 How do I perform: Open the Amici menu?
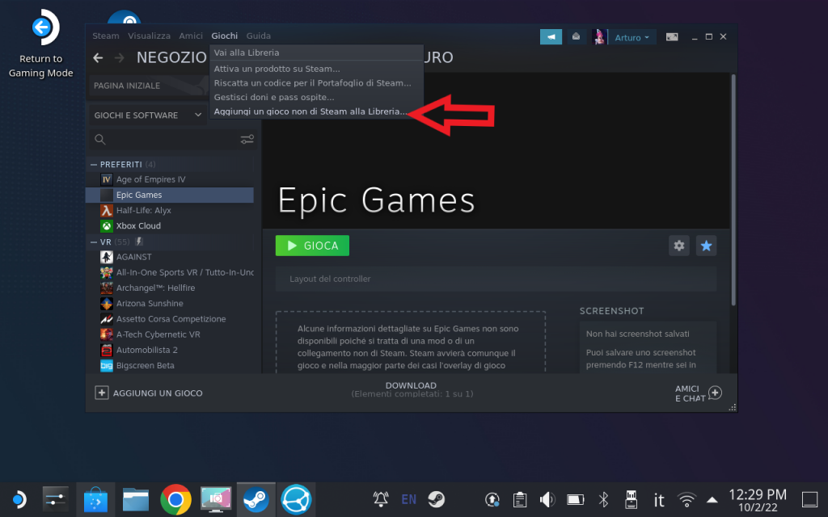[191, 36]
